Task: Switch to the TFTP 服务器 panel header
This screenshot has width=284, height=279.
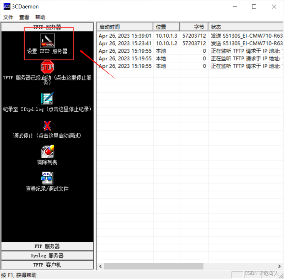Action: point(47,27)
